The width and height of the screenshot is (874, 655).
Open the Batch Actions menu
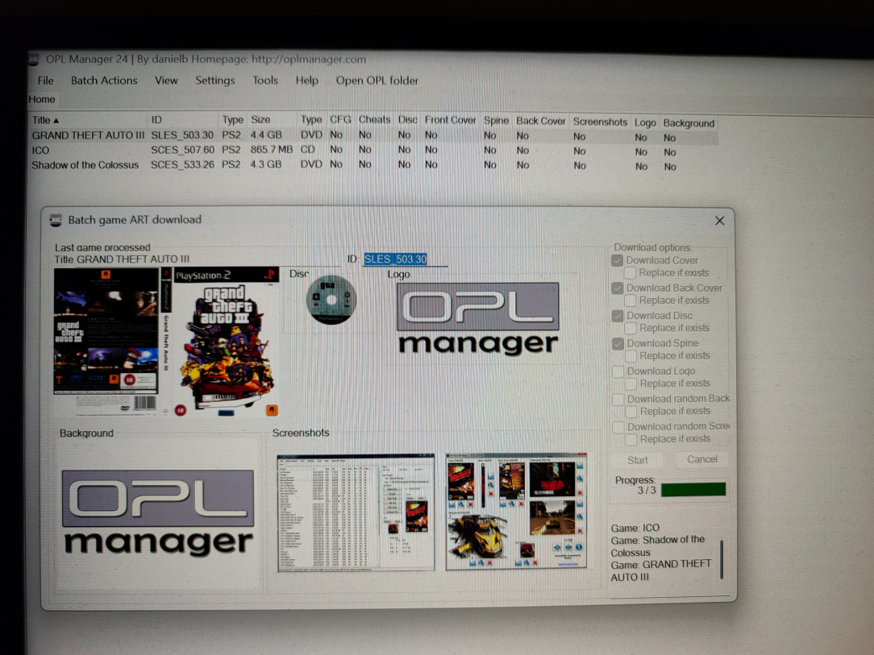tap(104, 81)
